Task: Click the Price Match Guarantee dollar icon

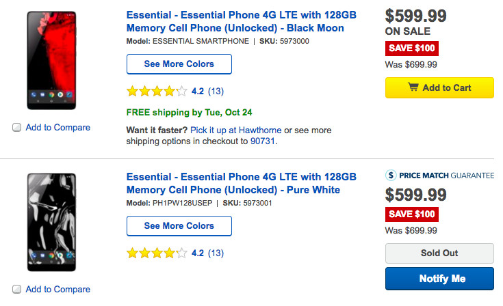Action: (391, 176)
